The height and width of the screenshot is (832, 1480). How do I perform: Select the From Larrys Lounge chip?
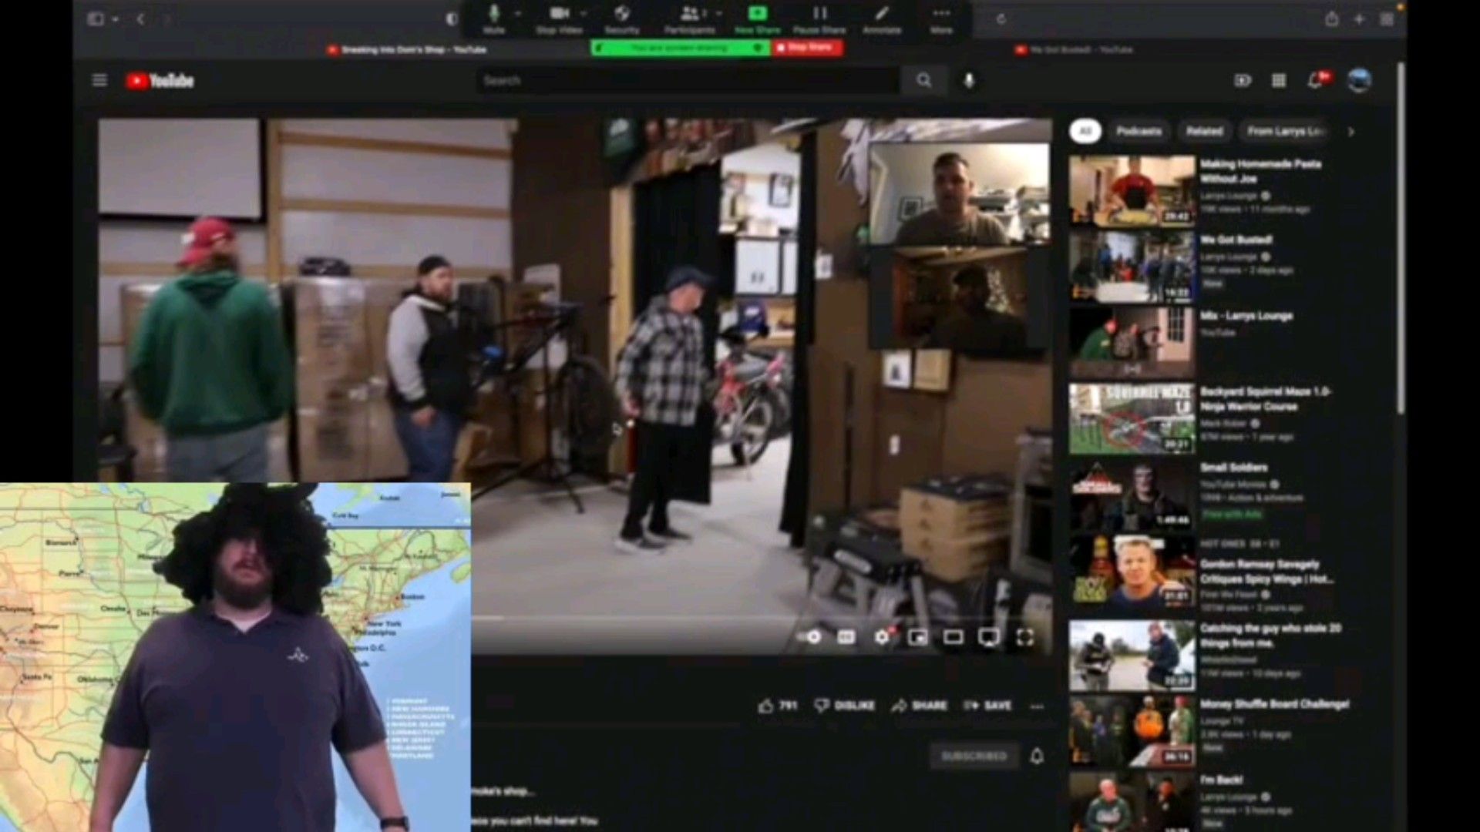click(x=1286, y=131)
